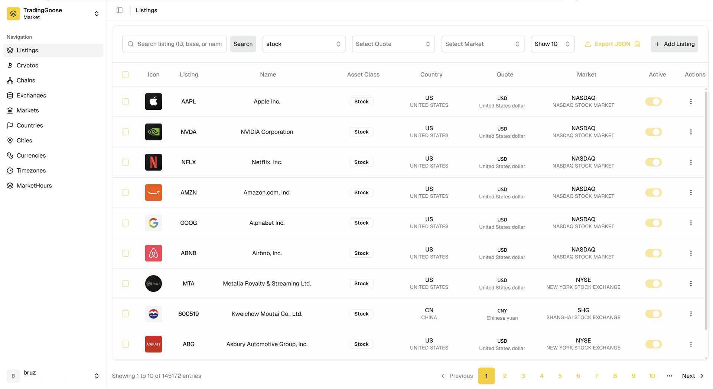Click the Kweichow Moutai logo icon

(x=153, y=314)
